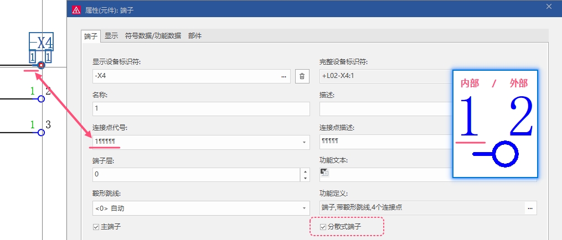Click the blue terminal circle labeled 3
Image resolution: width=562 pixels, height=240 pixels.
(x=41, y=133)
